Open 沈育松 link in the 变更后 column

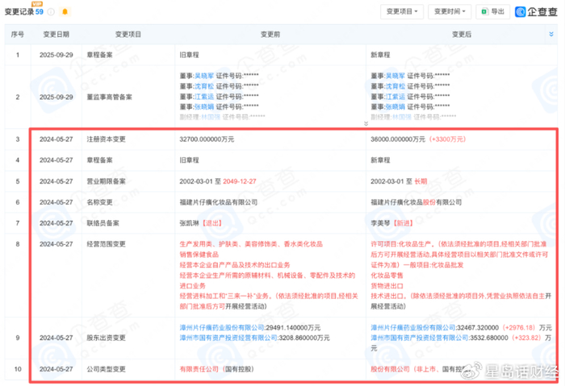point(395,86)
